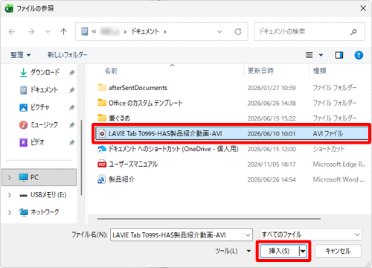Click the PDF icon of ユーザーズマニュアル
The width and height of the screenshot is (372, 268).
click(x=102, y=164)
